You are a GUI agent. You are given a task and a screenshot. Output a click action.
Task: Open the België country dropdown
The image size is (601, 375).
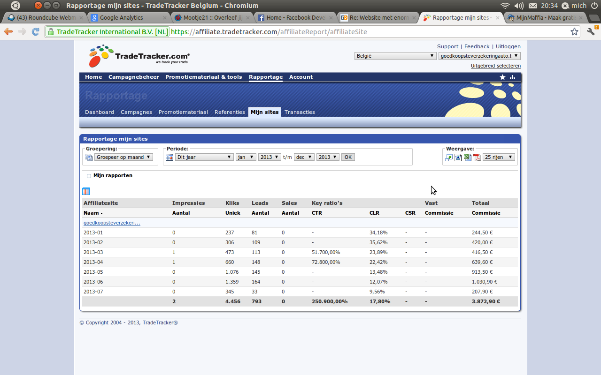(395, 56)
